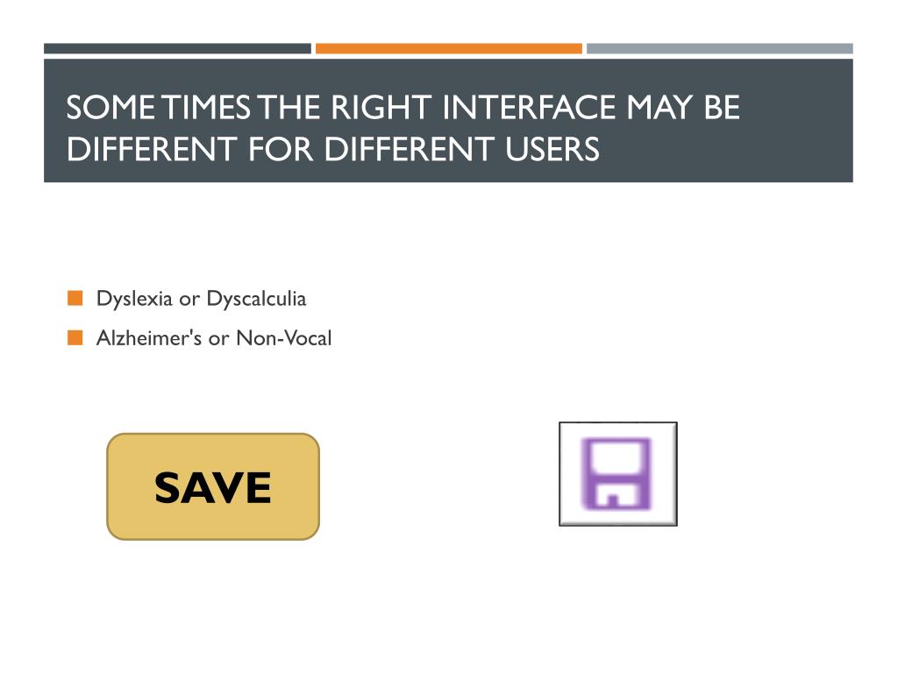The image size is (898, 673).
Task: Select the word "Non-Vocal" in the second bullet
Action: (x=283, y=338)
